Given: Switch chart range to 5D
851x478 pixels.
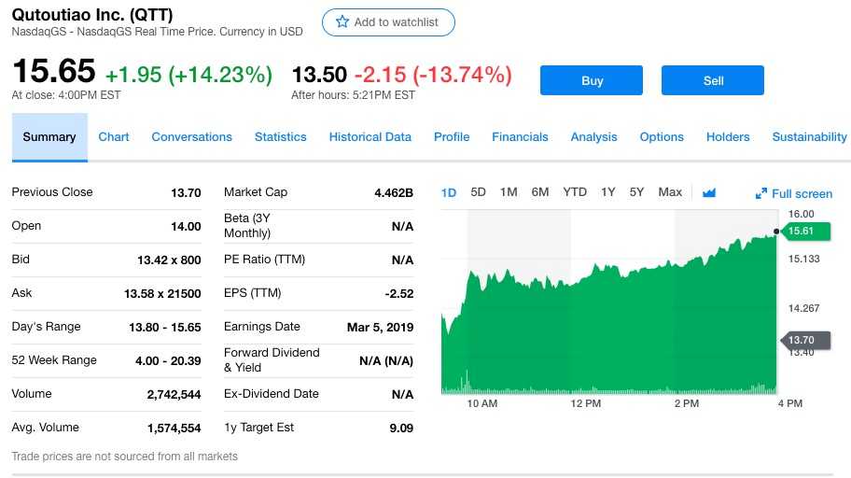Looking at the screenshot, I should (x=479, y=192).
